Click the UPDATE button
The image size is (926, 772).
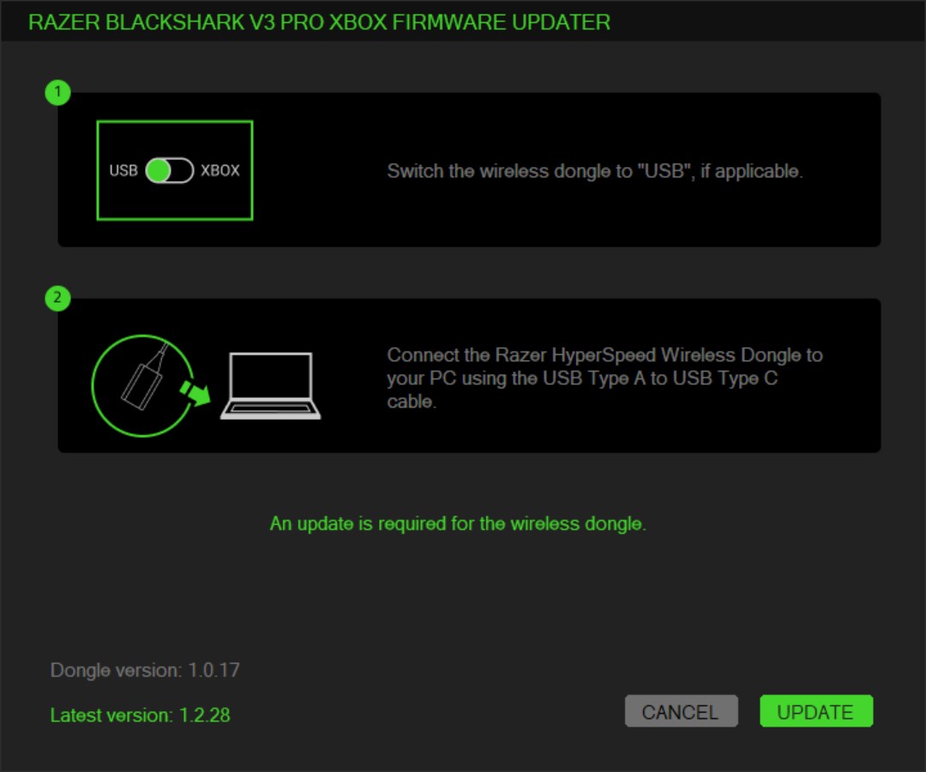(816, 711)
